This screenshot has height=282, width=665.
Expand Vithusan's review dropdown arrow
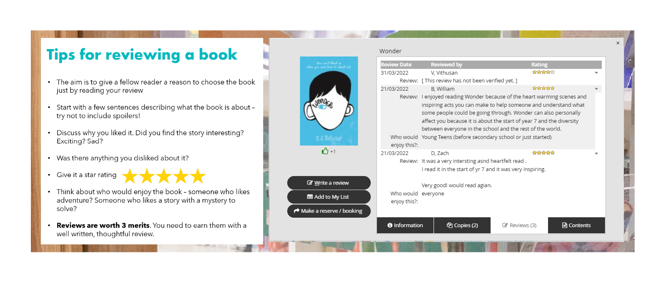tap(596, 73)
